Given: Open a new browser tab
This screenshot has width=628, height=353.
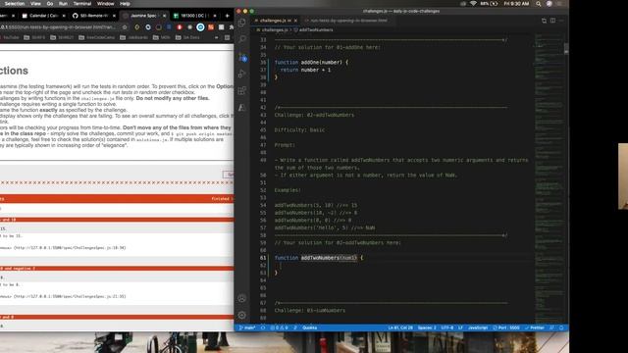Looking at the screenshot, I should [227, 16].
